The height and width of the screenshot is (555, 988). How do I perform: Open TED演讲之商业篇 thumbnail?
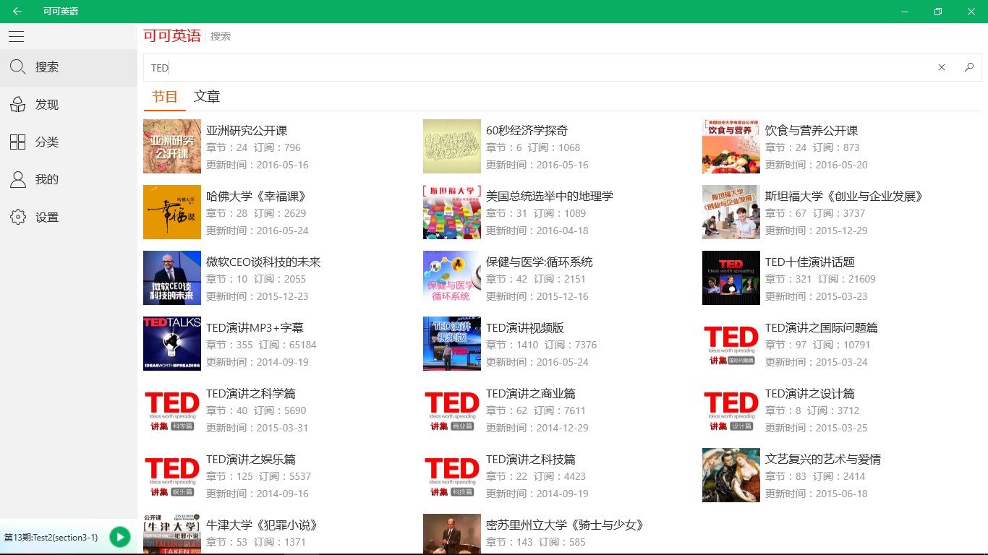452,410
